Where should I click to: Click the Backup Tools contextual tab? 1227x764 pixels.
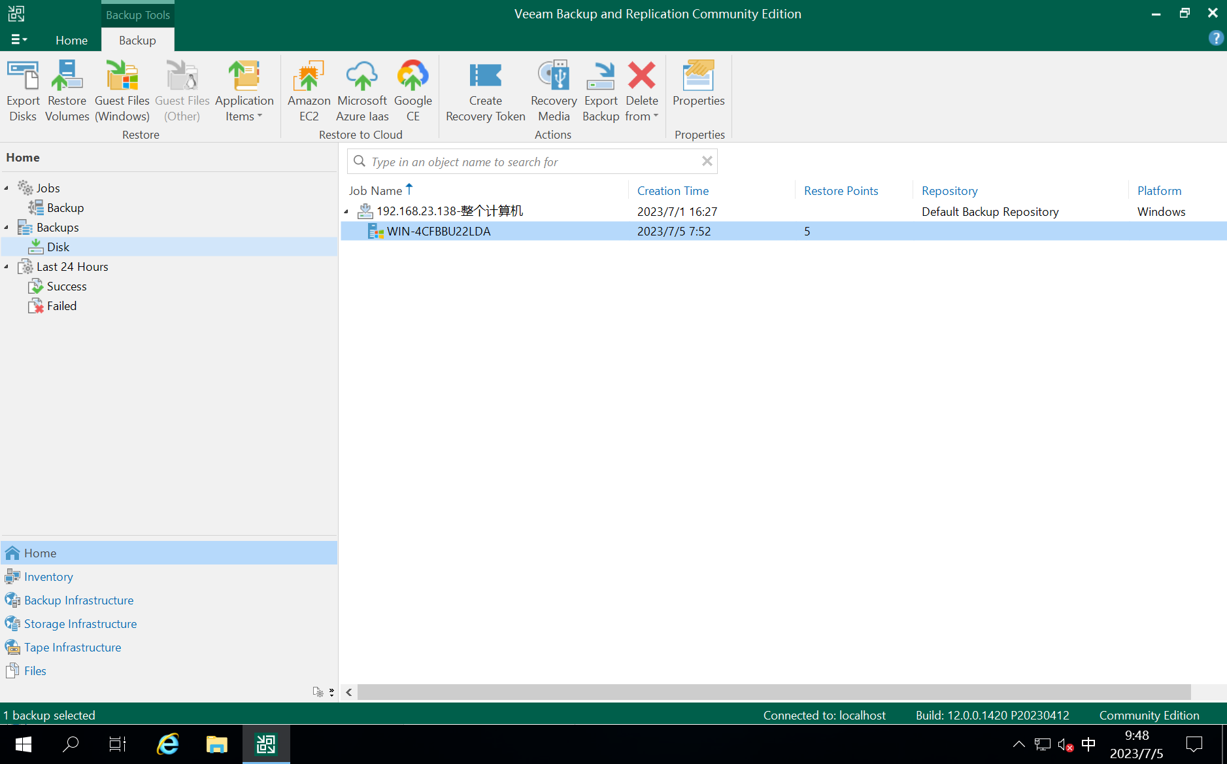click(138, 14)
